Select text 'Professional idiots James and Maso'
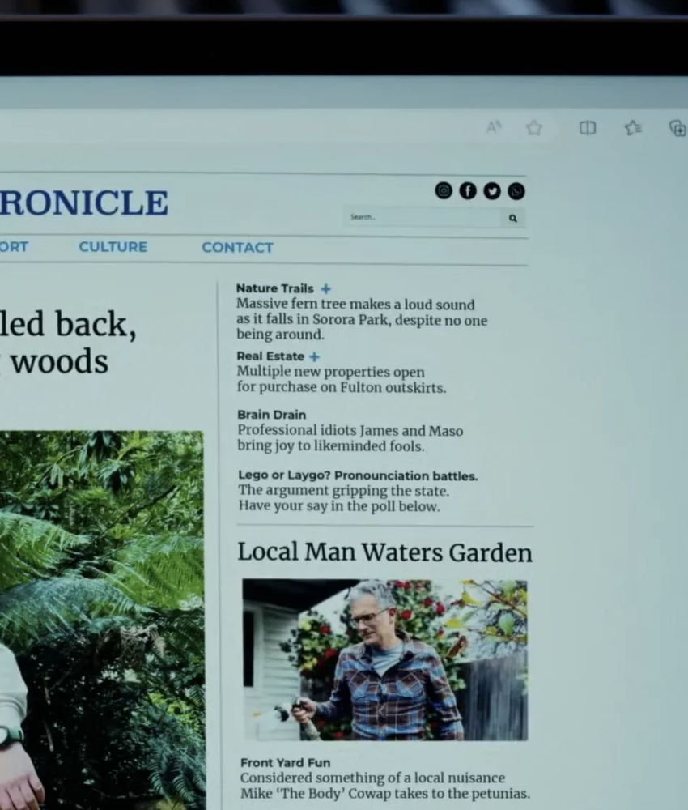 point(350,430)
